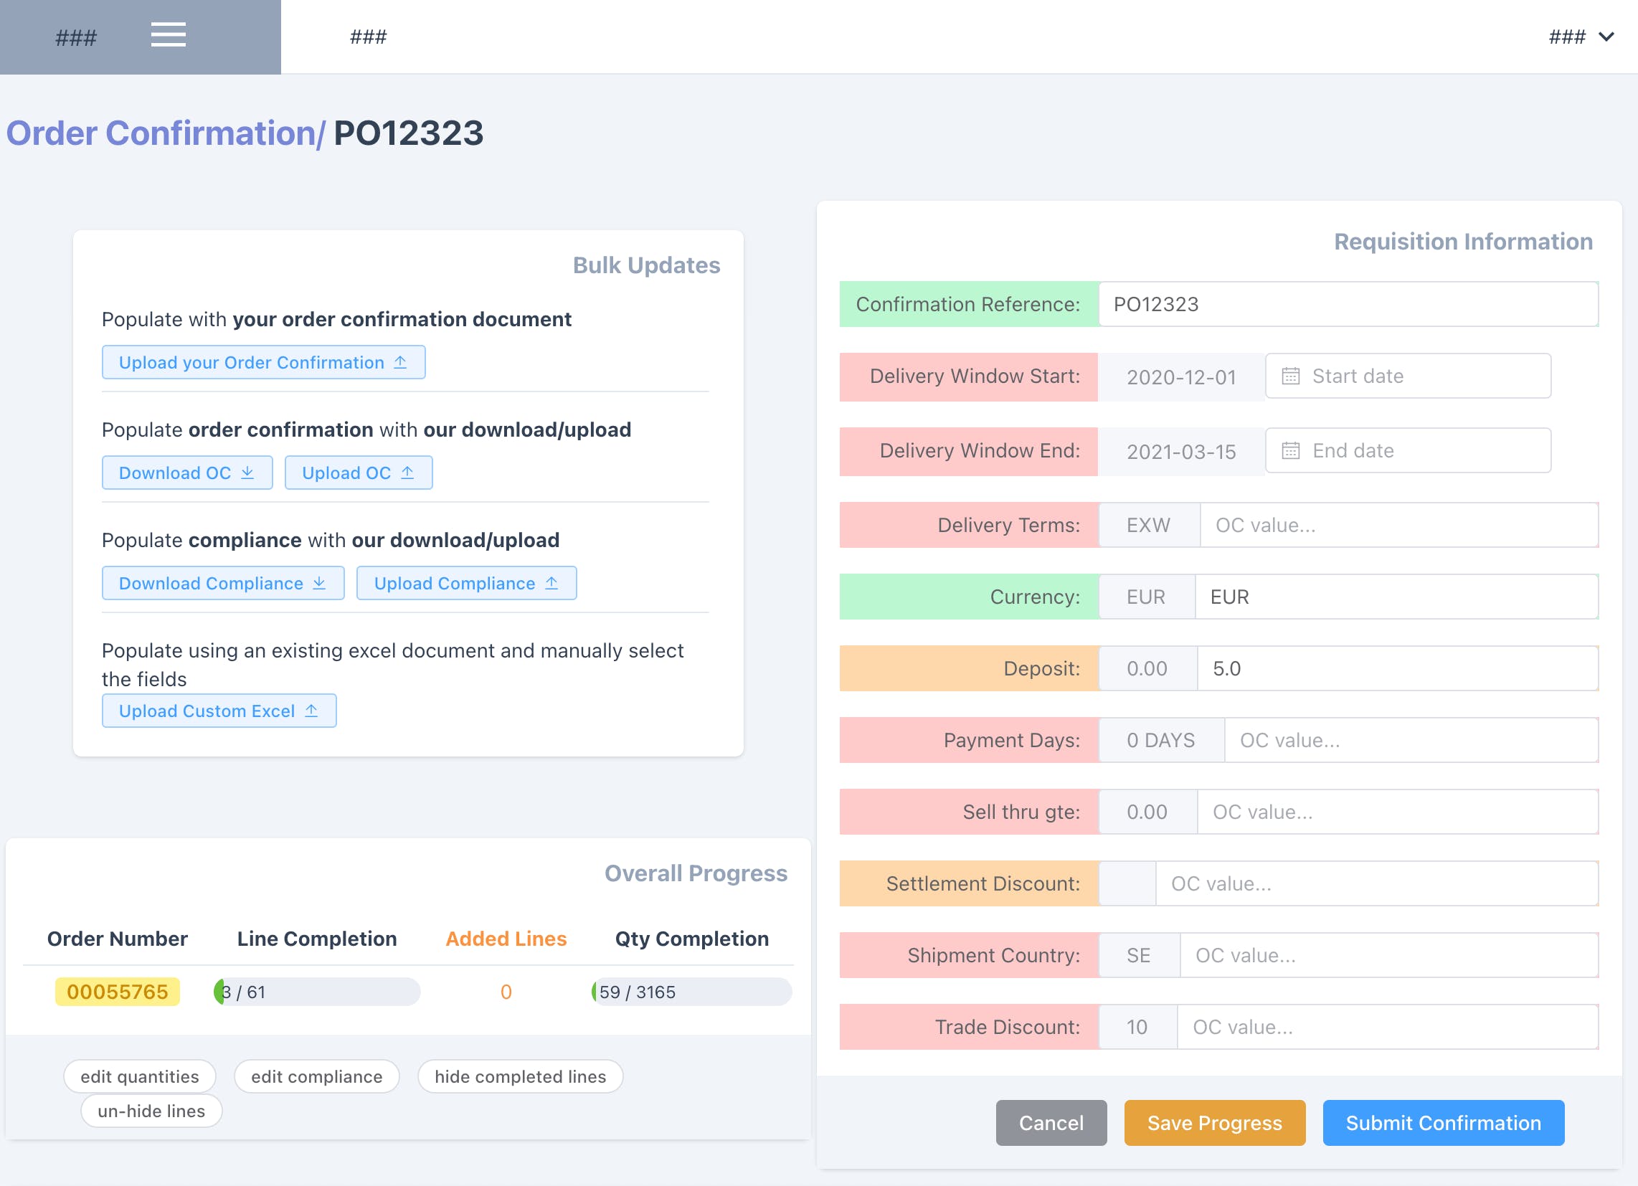Image resolution: width=1638 pixels, height=1186 pixels.
Task: Toggle the edit compliance pill
Action: click(x=316, y=1076)
